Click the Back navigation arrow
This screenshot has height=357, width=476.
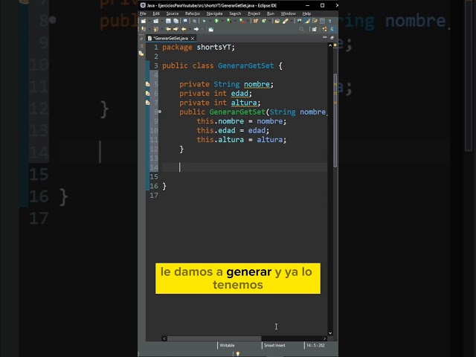tap(184, 29)
